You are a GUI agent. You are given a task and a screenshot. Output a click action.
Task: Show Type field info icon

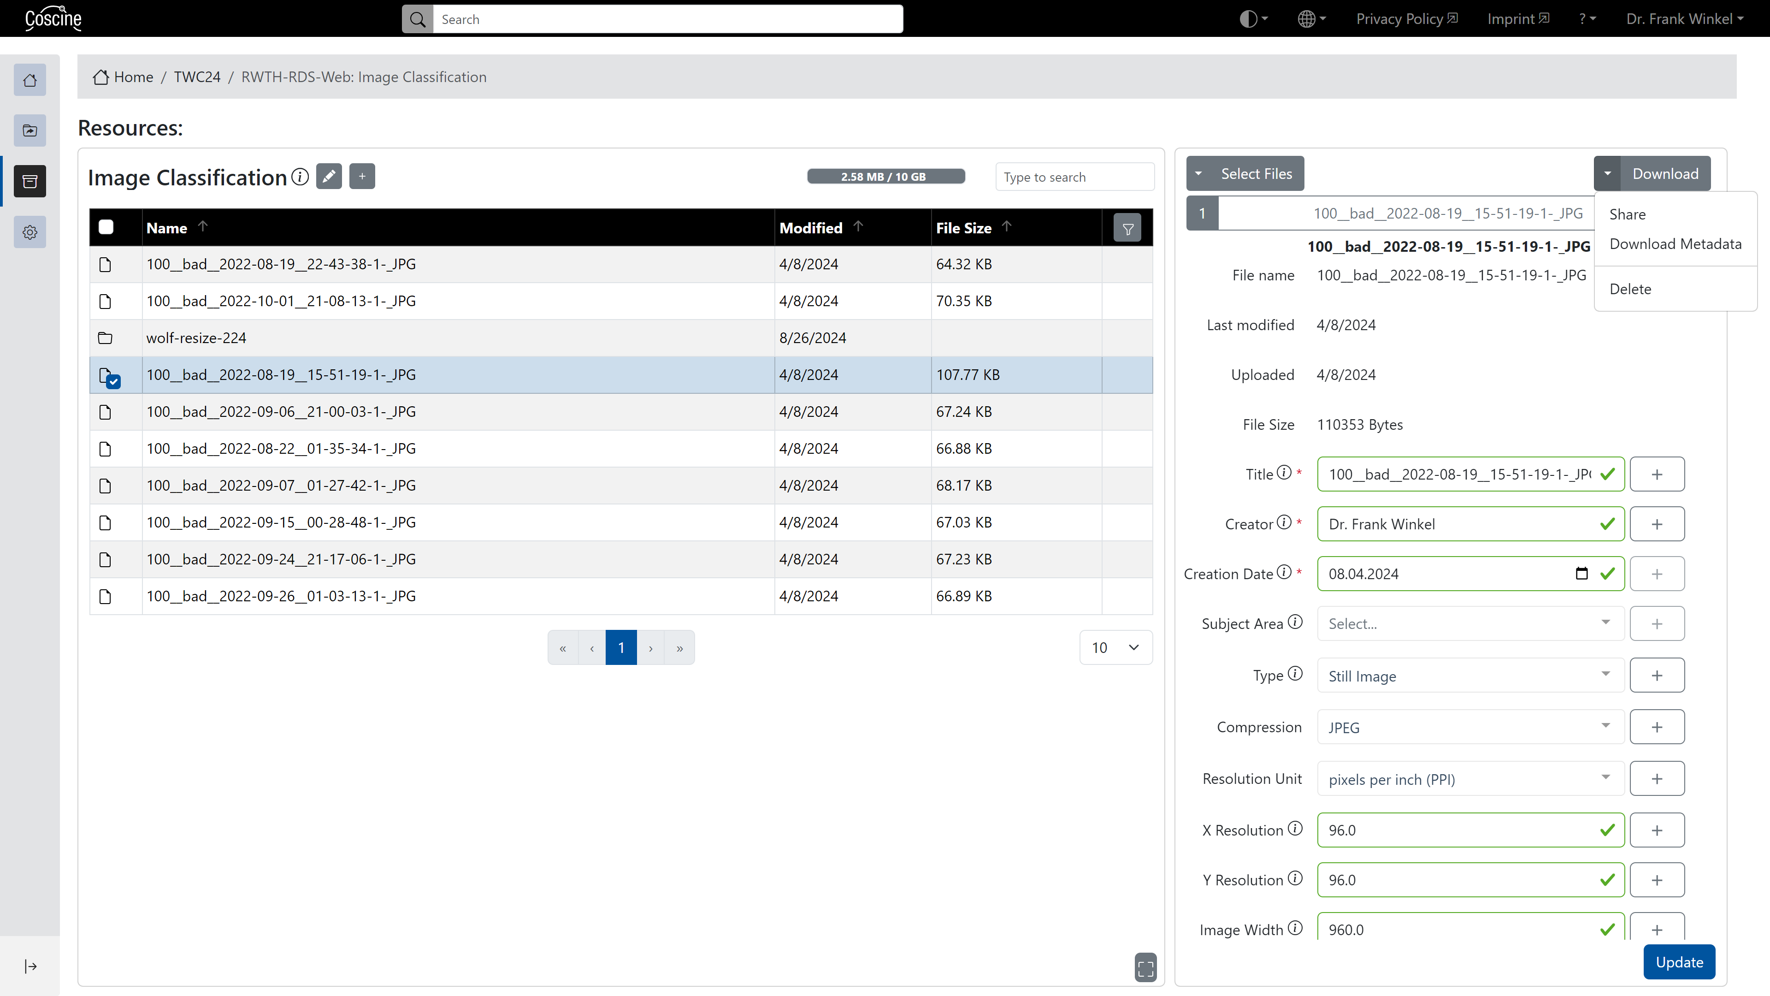[x=1294, y=674]
